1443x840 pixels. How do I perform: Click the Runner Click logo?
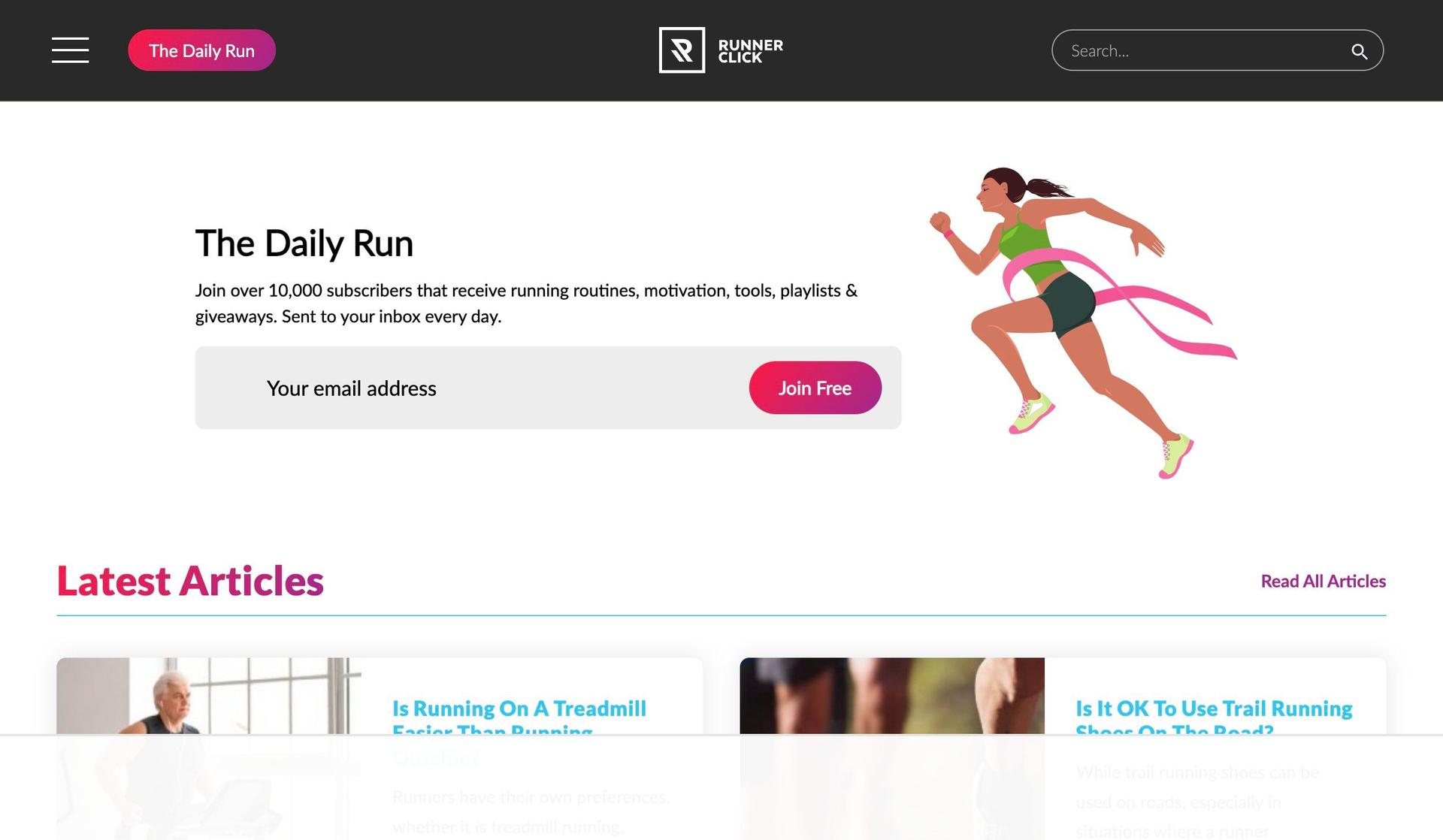(721, 50)
